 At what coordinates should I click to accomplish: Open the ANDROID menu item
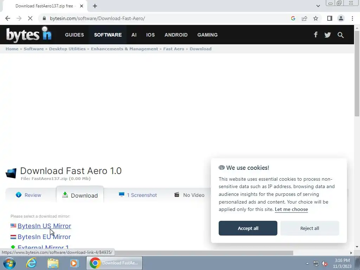tap(176, 35)
